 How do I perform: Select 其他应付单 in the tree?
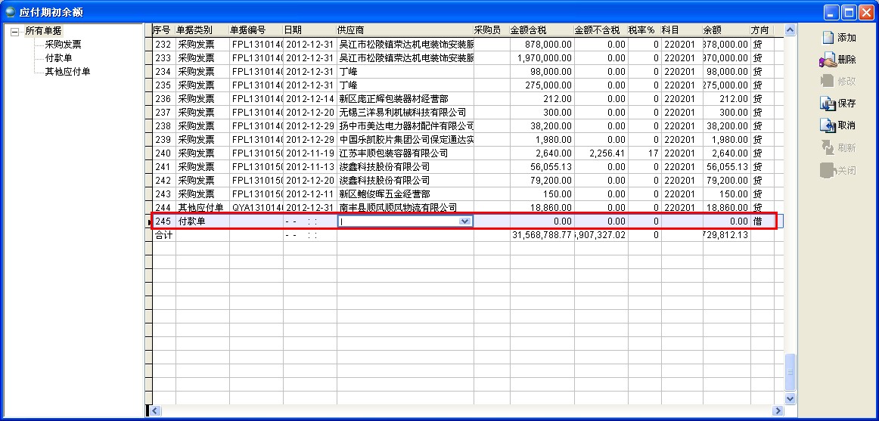[67, 72]
